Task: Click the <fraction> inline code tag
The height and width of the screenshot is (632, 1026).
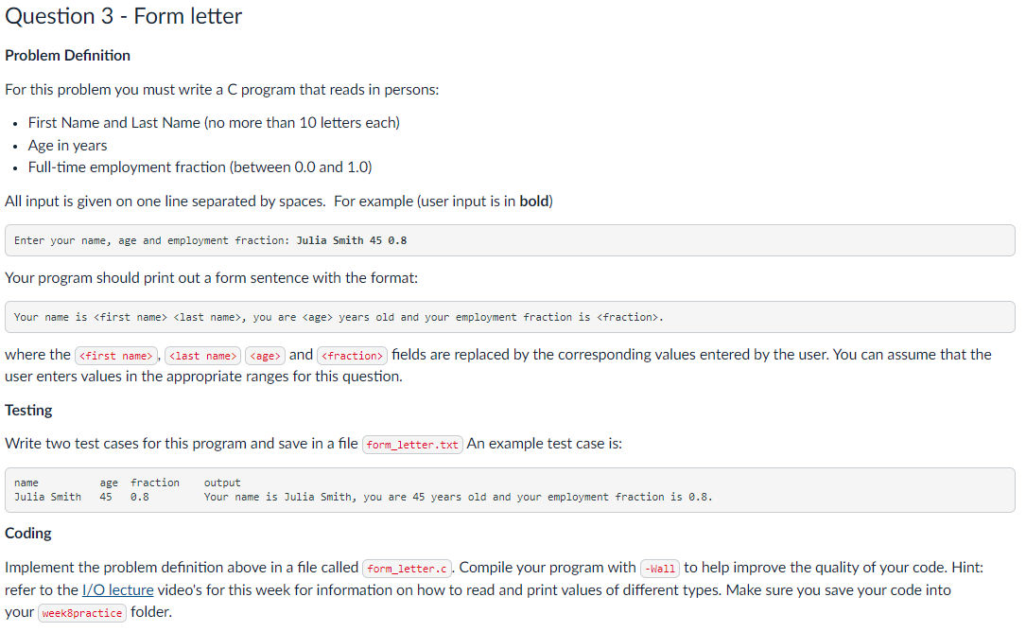Action: click(x=352, y=356)
